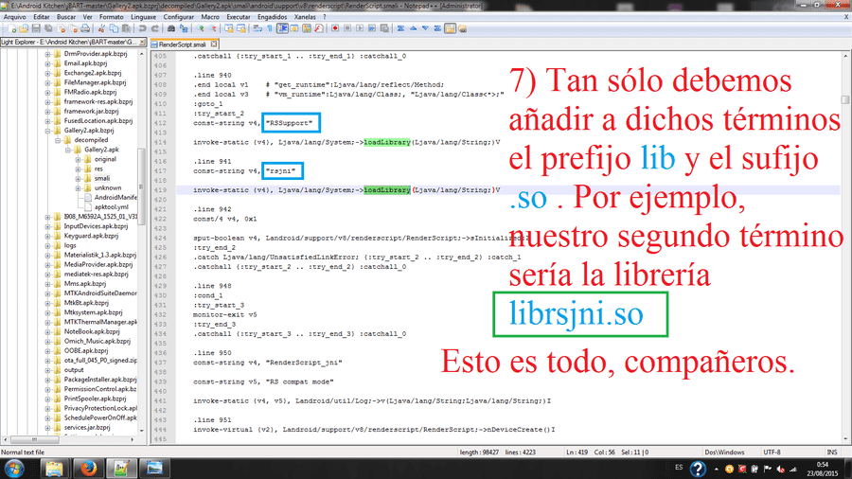
Task: Click the Open file toolbar icon
Action: pyautogui.click(x=24, y=28)
